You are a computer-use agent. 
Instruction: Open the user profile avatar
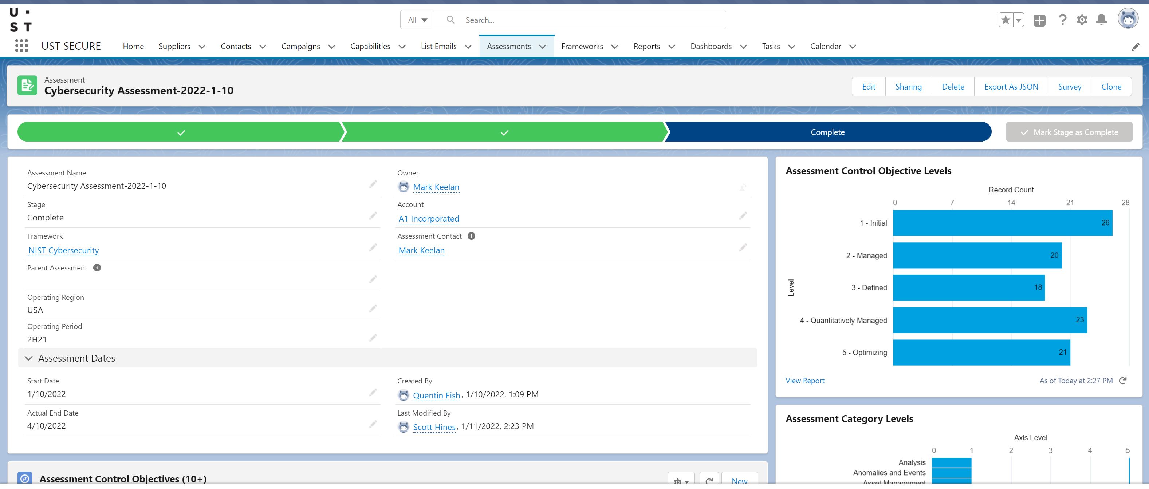pyautogui.click(x=1128, y=19)
